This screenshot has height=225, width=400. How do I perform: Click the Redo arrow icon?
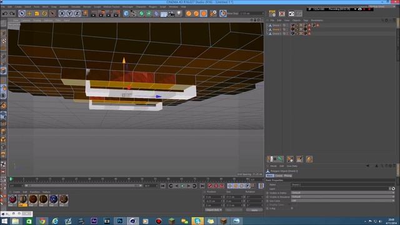pos(12,14)
